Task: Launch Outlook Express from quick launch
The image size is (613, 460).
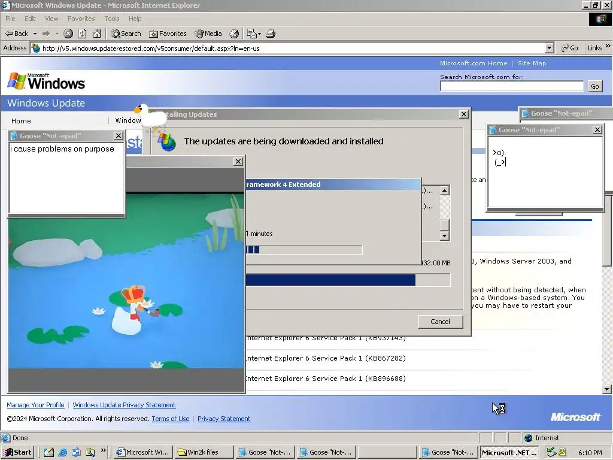Action: [76, 452]
